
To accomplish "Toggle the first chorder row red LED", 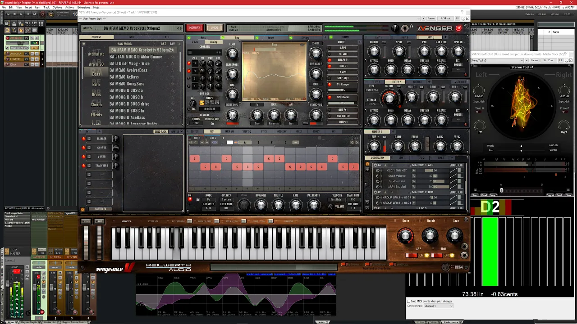I will (189, 63).
